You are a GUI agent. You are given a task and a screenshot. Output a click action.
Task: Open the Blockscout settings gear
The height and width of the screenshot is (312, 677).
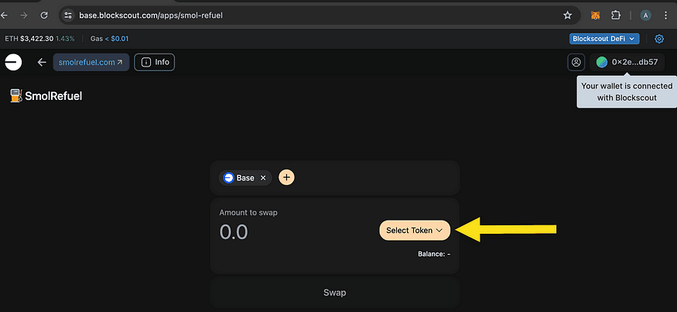659,39
